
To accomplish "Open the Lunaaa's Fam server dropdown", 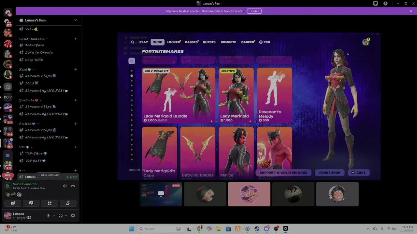I will click(75, 20).
